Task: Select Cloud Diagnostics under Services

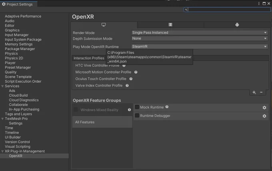Action: tap(24, 100)
